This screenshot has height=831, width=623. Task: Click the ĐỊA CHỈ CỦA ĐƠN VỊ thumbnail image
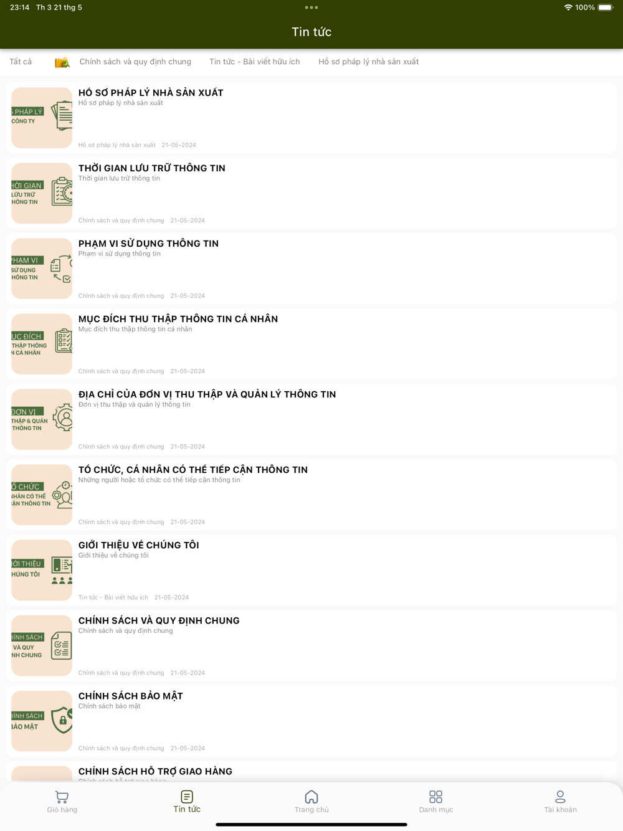tap(42, 419)
